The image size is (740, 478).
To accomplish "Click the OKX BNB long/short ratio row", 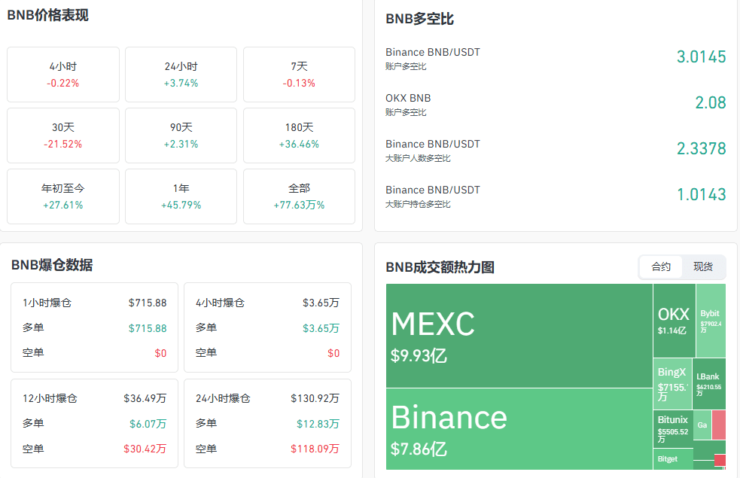I will (x=556, y=104).
